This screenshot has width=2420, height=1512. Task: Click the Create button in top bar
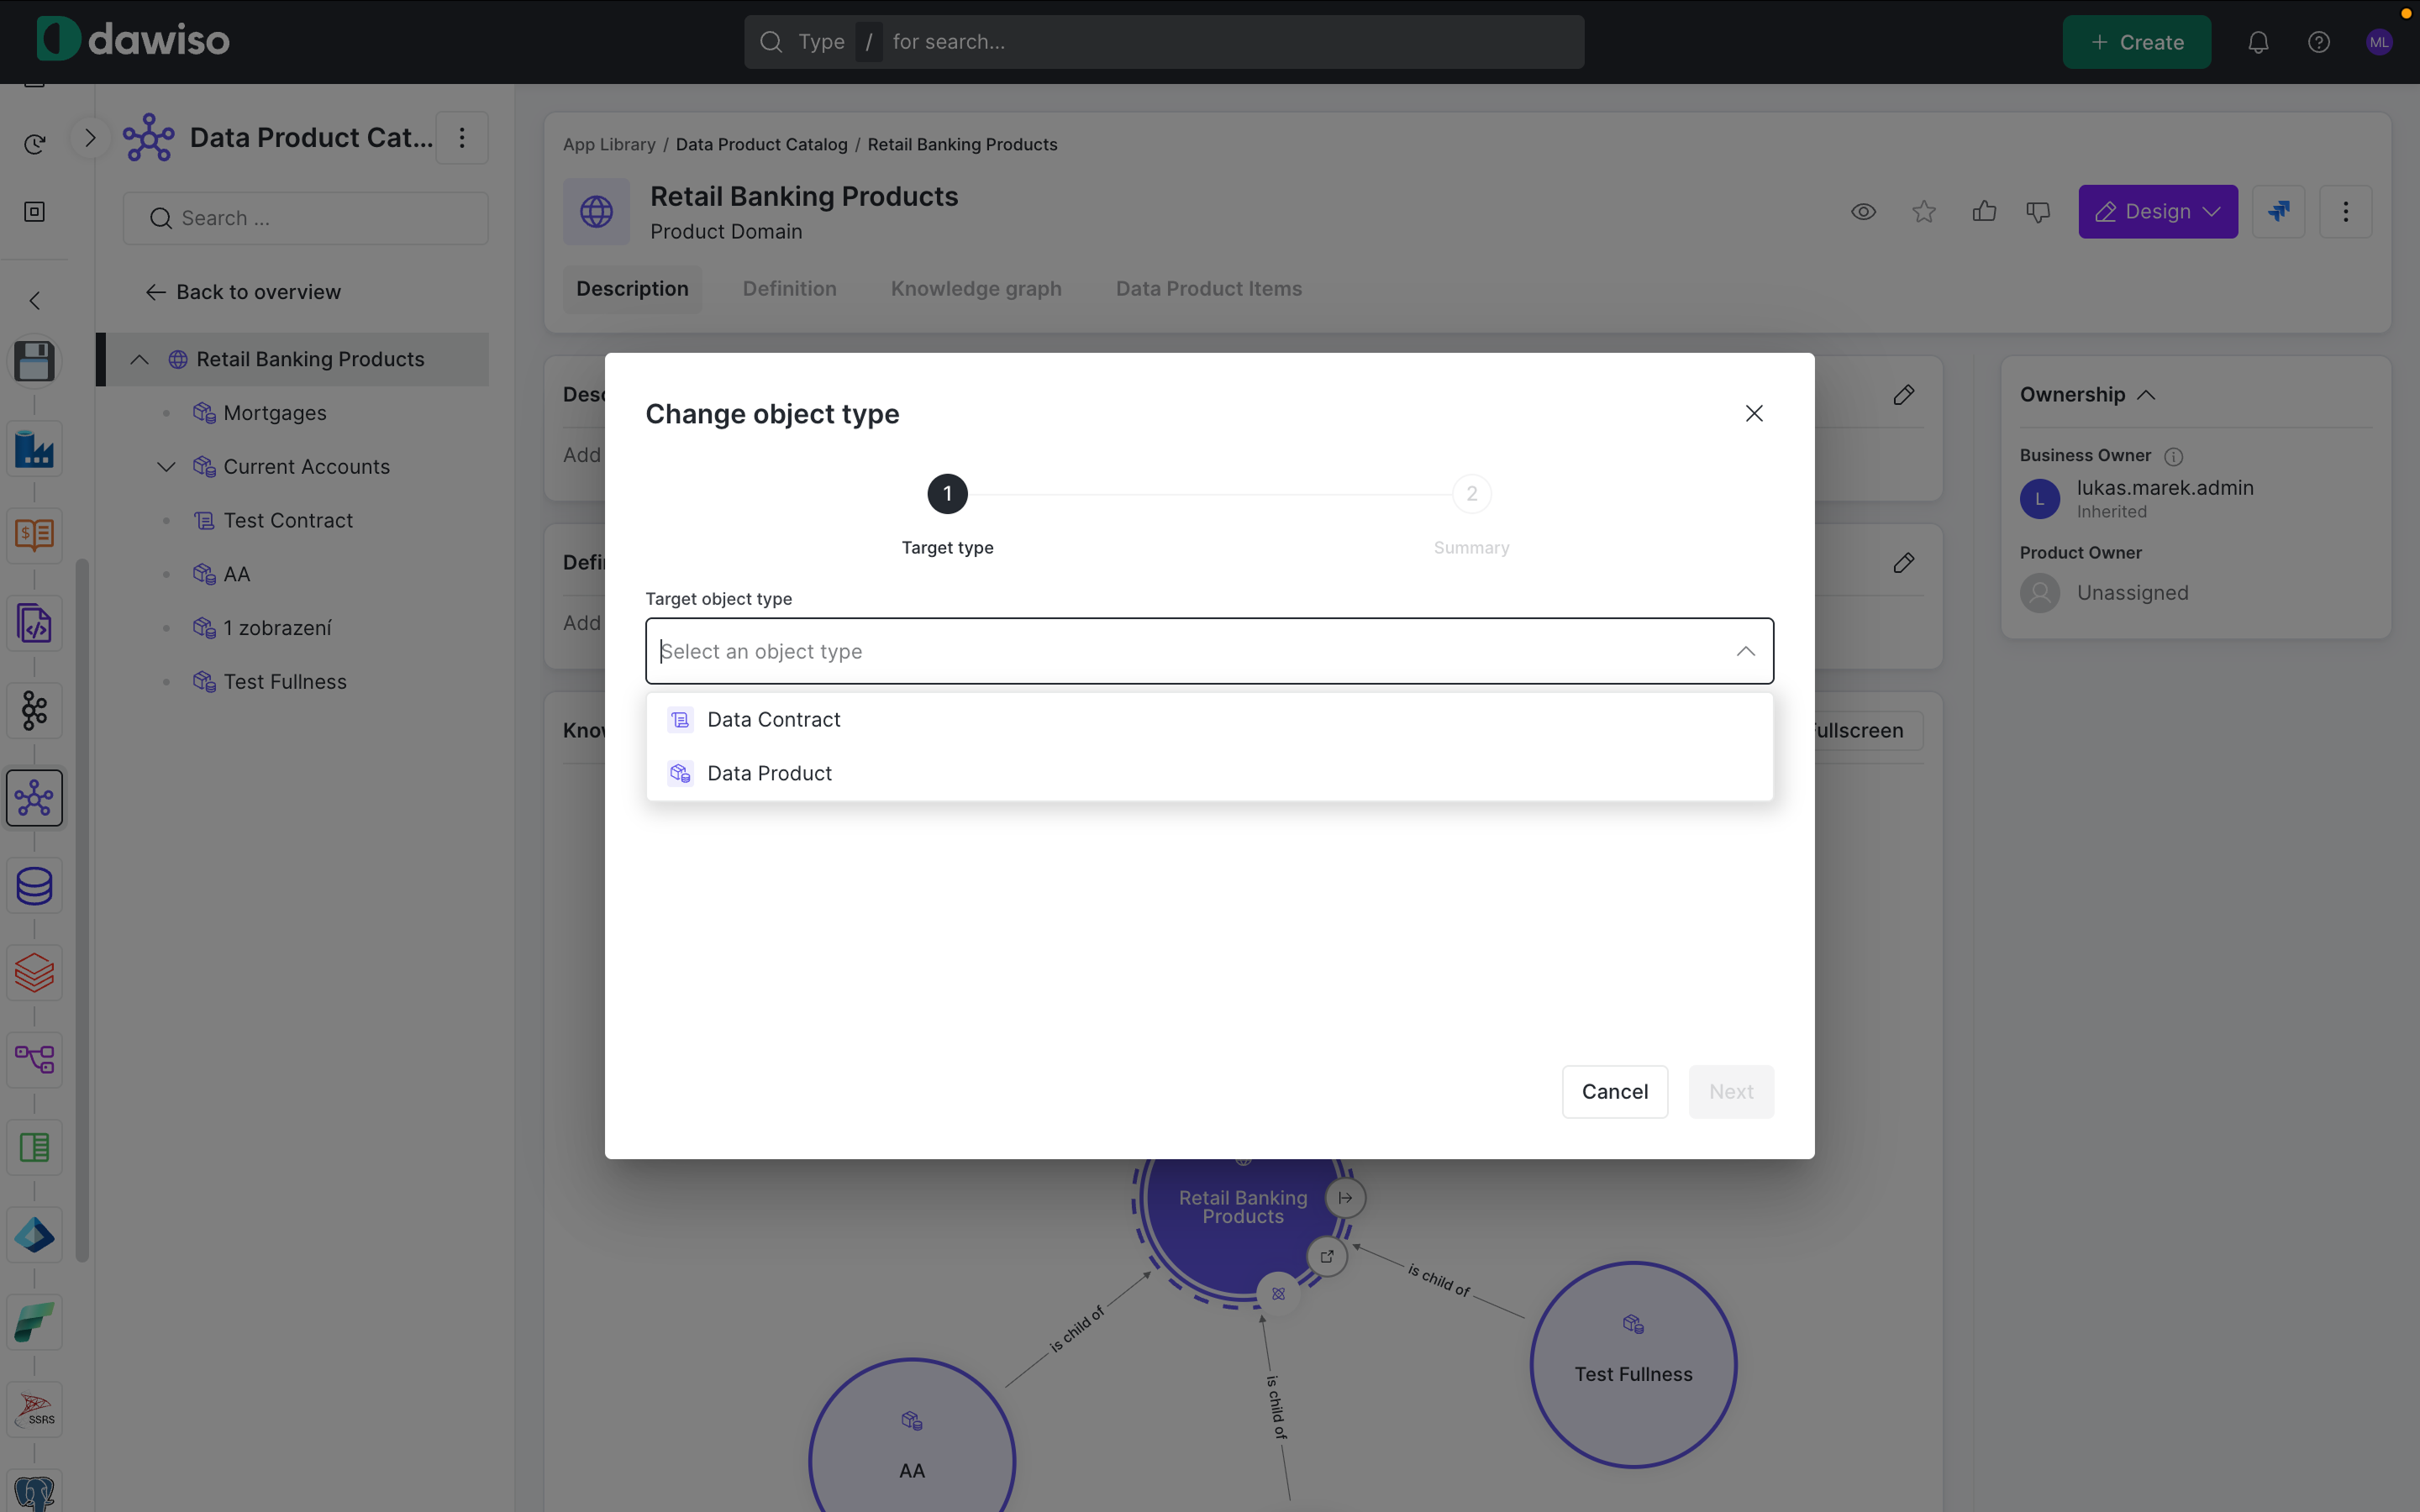point(2136,42)
